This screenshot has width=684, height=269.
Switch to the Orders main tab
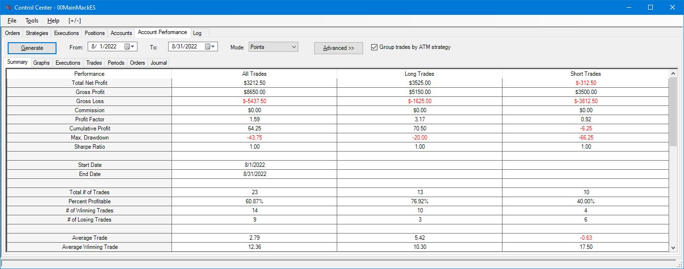tap(12, 33)
